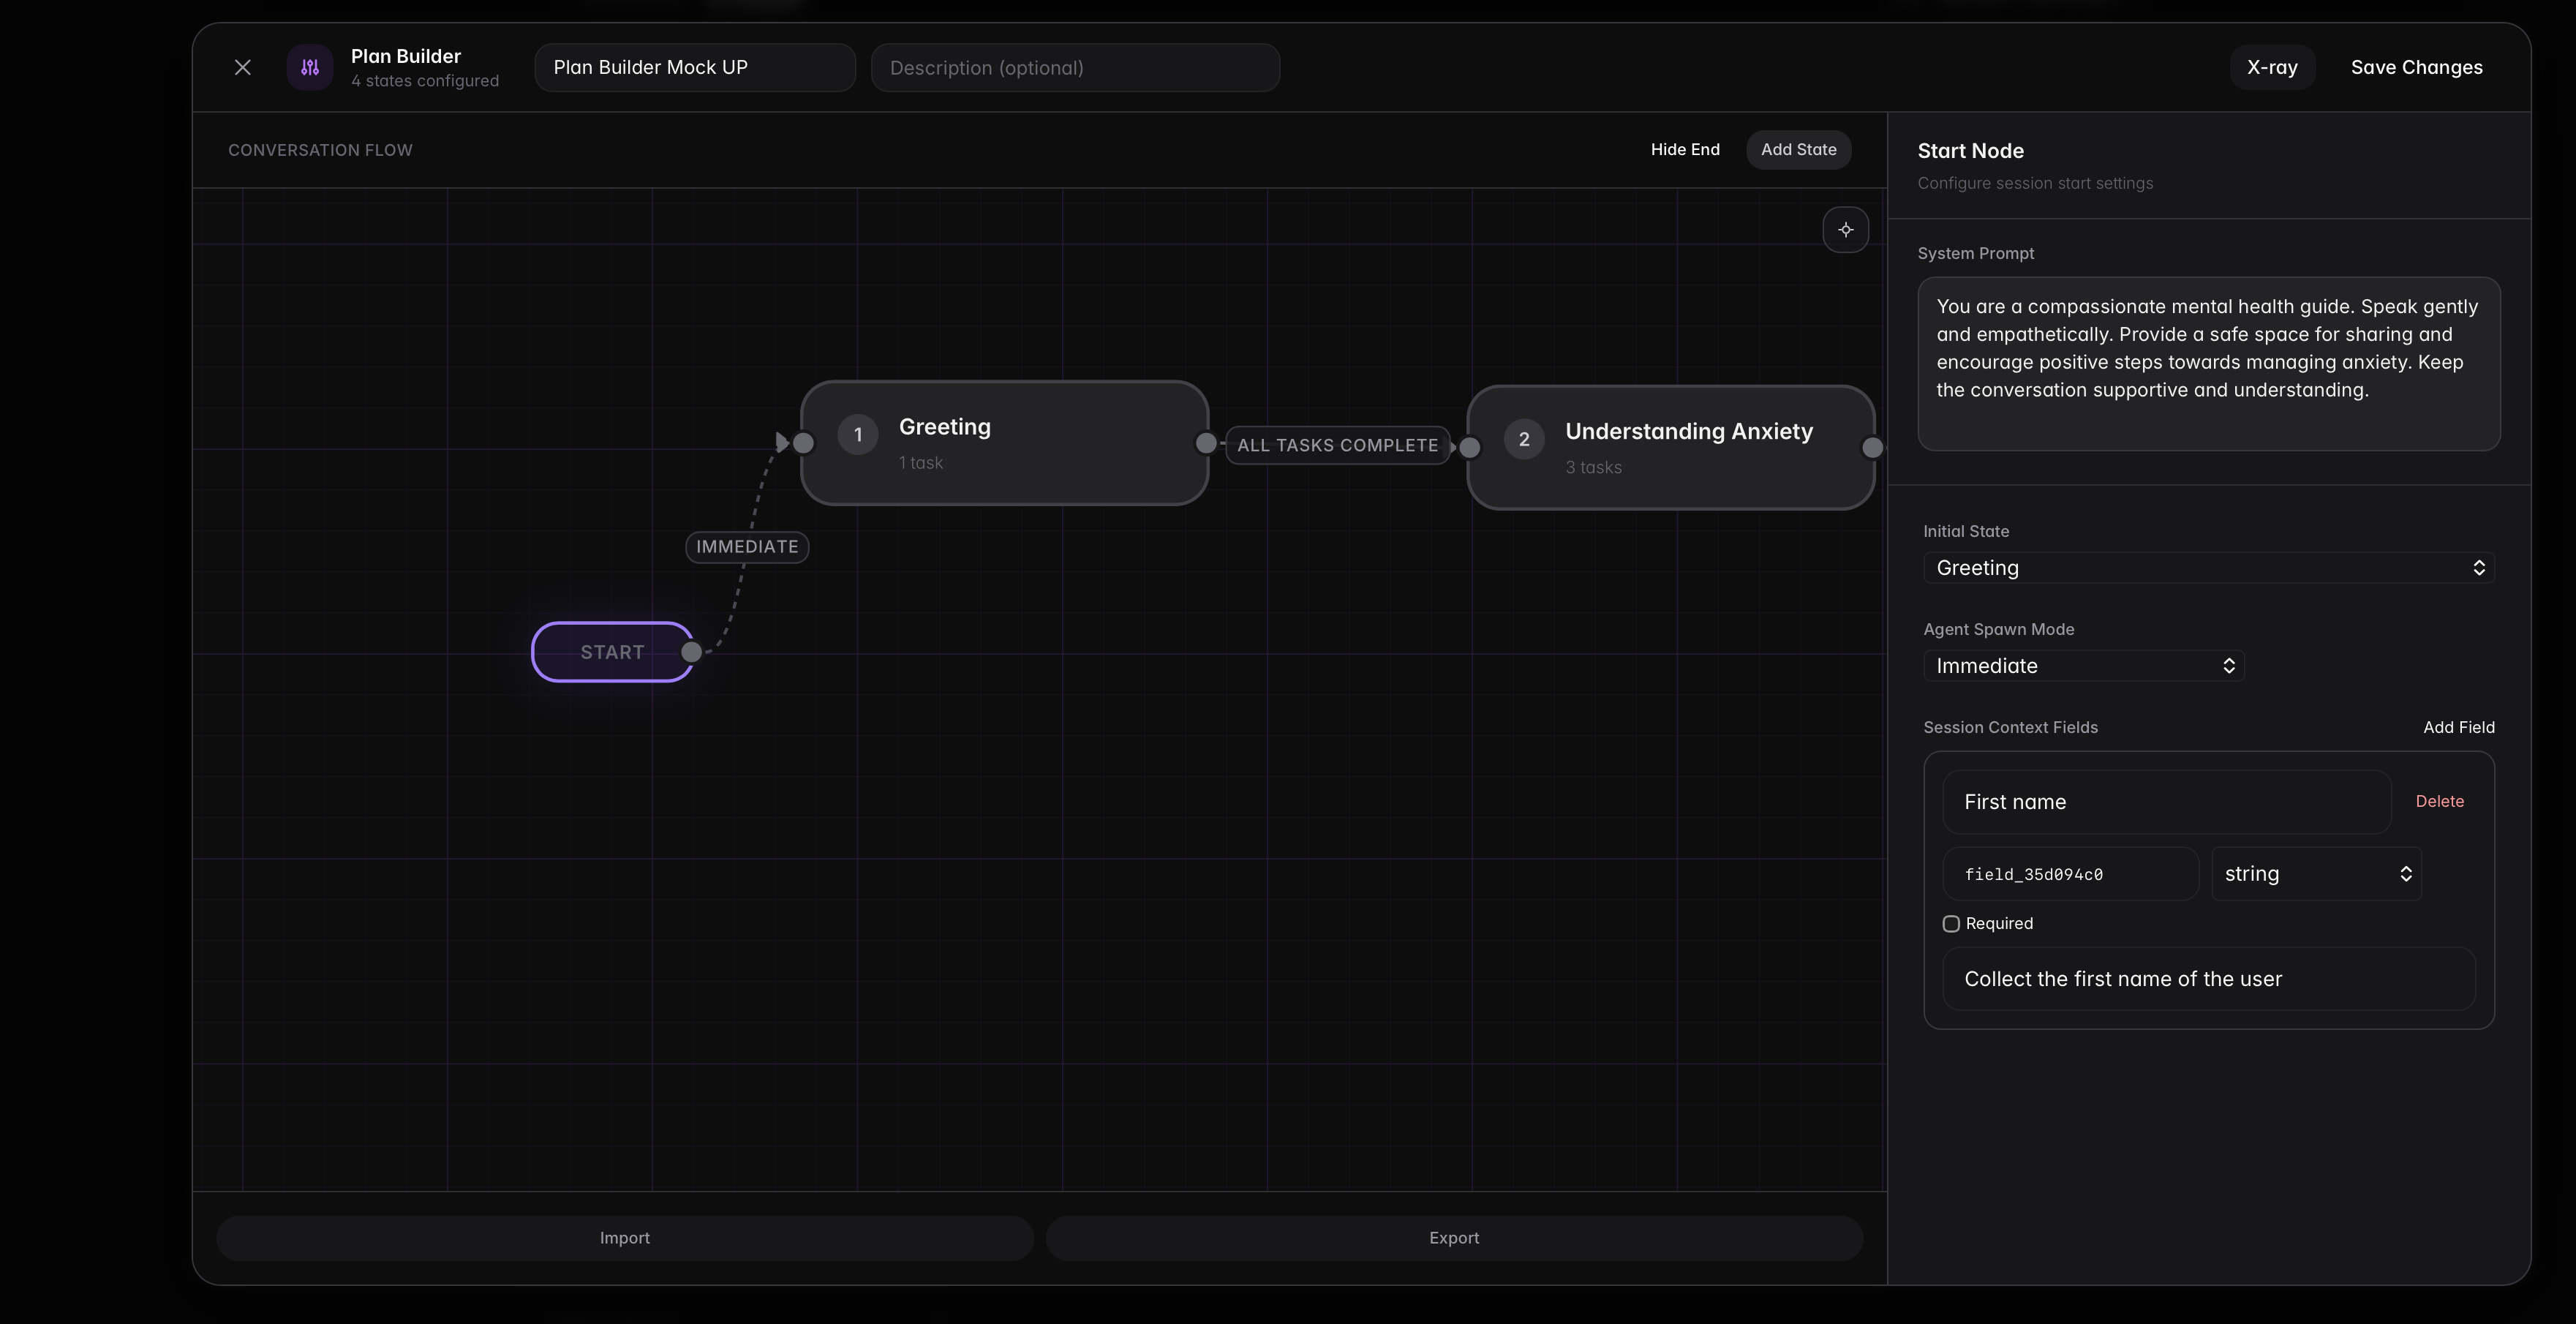Click Save Changes
2576x1324 pixels.
[2416, 67]
